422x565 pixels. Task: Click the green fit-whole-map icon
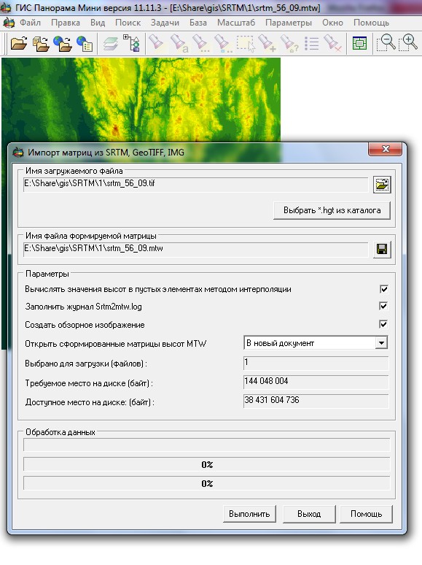coord(359,44)
